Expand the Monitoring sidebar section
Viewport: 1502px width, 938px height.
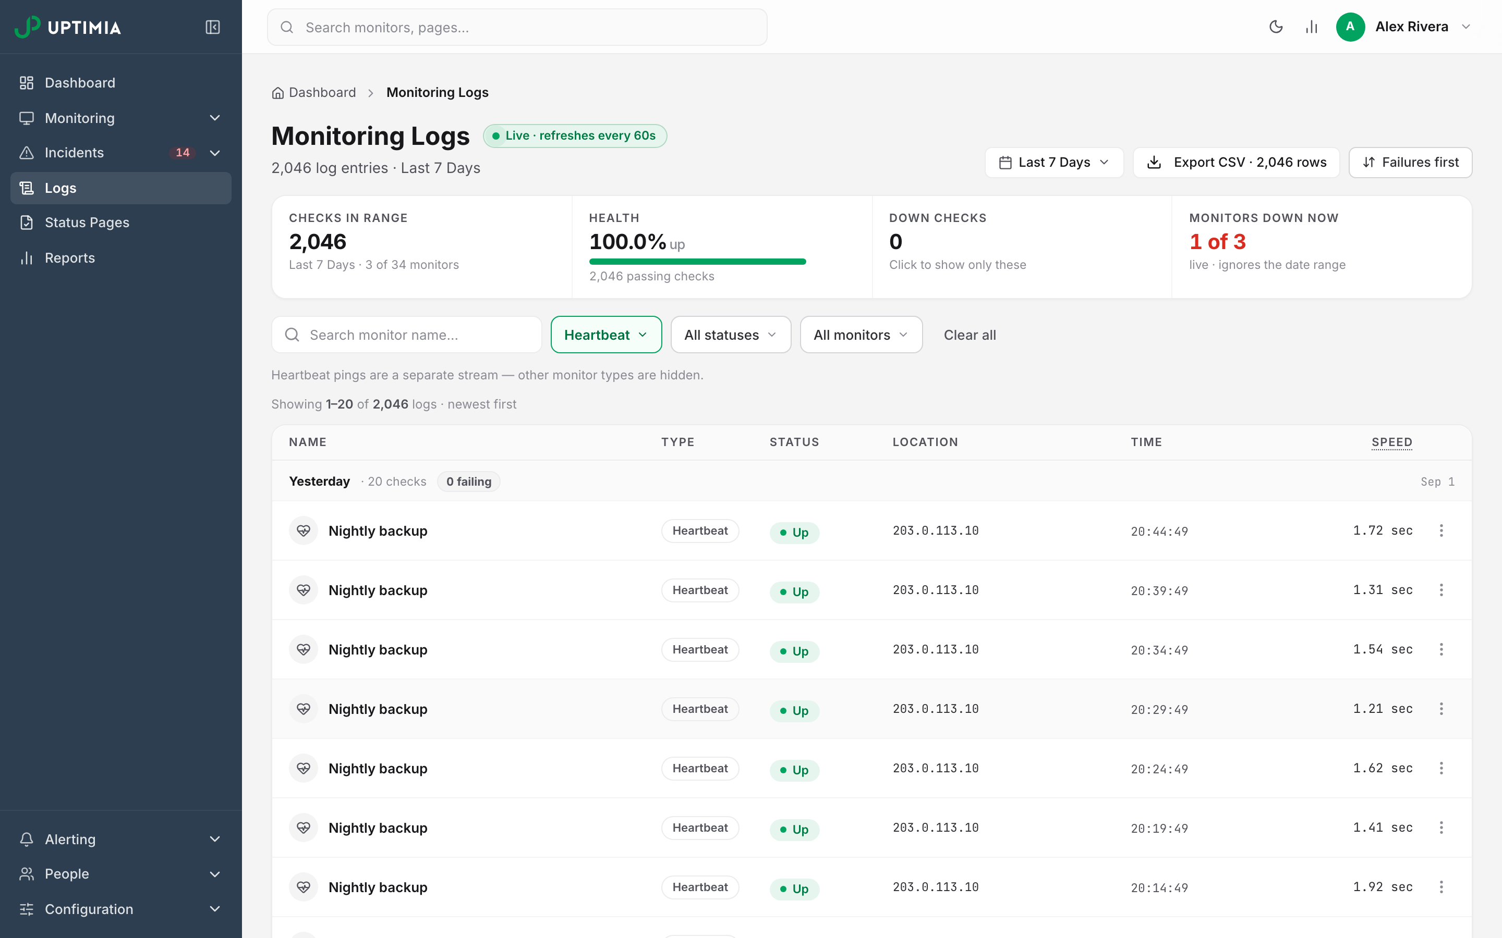coord(121,118)
